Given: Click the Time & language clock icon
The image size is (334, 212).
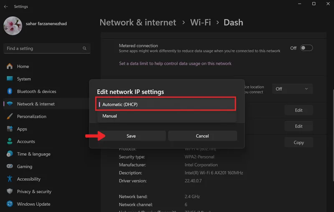Looking at the screenshot, I should pos(10,154).
